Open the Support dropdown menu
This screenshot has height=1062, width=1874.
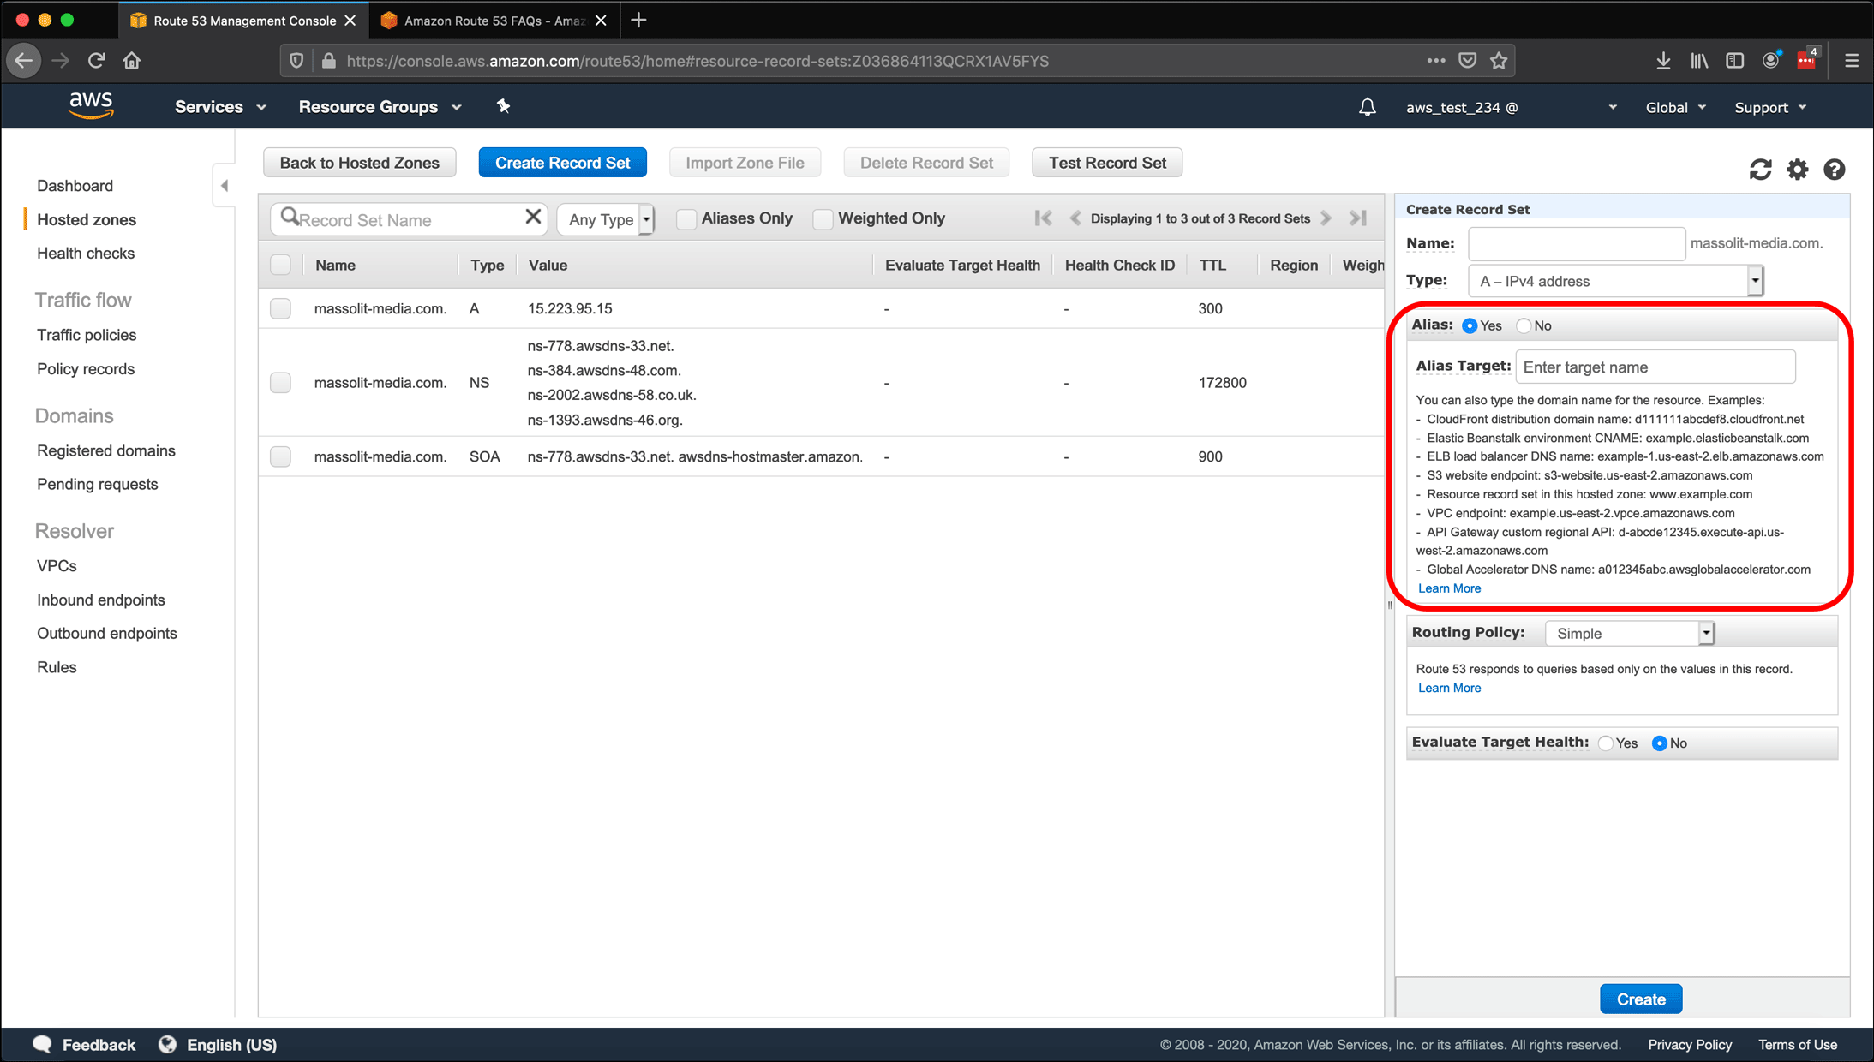tap(1770, 107)
